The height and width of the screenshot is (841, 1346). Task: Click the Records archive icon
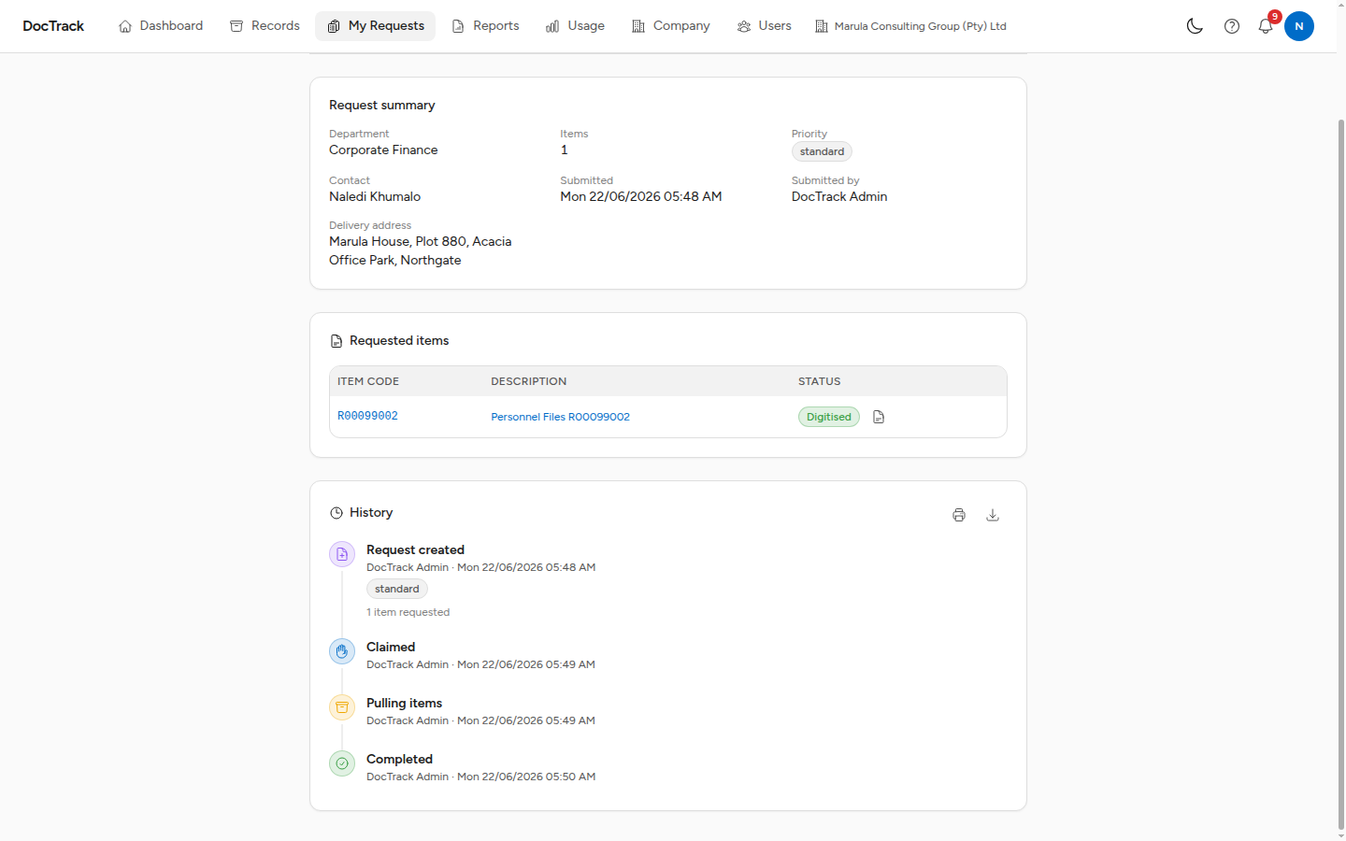pos(236,26)
